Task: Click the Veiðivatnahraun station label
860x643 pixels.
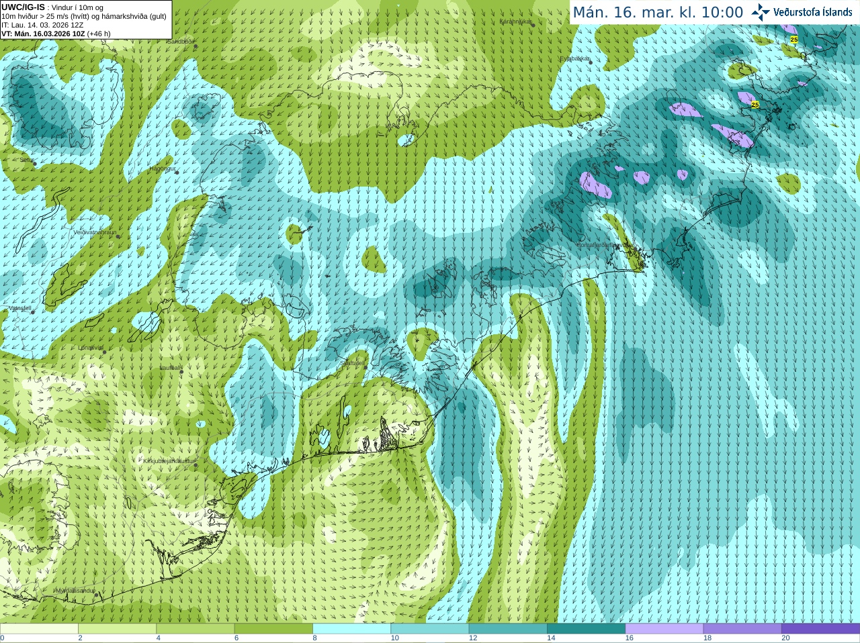Action: [x=95, y=232]
